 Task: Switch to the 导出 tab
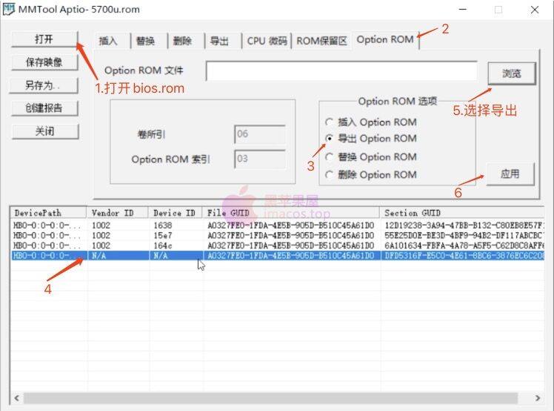(219, 41)
